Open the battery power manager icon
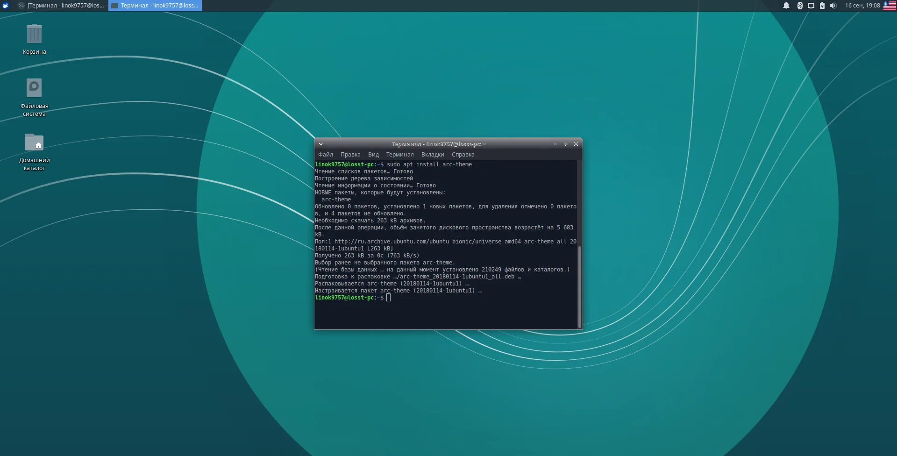This screenshot has height=456, width=897. pyautogui.click(x=822, y=6)
